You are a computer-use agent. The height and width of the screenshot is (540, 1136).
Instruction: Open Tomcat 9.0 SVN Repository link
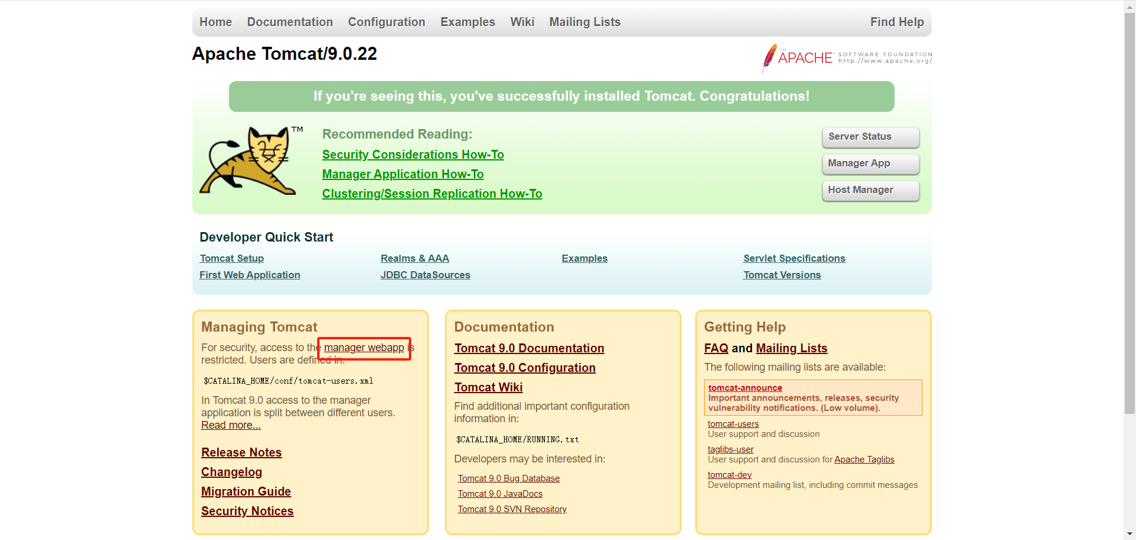[512, 509]
